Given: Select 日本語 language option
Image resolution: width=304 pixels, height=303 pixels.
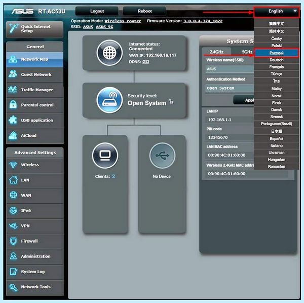Looking at the screenshot, I should (277, 131).
